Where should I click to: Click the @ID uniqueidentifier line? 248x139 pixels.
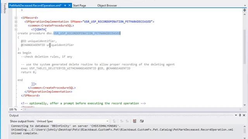point(39,41)
